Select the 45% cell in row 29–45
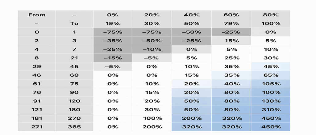 pyautogui.click(x=271, y=66)
